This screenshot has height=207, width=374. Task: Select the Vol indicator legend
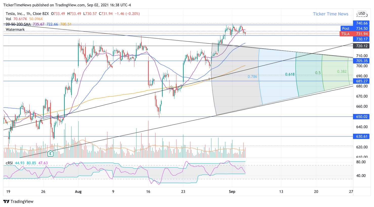click(x=8, y=19)
